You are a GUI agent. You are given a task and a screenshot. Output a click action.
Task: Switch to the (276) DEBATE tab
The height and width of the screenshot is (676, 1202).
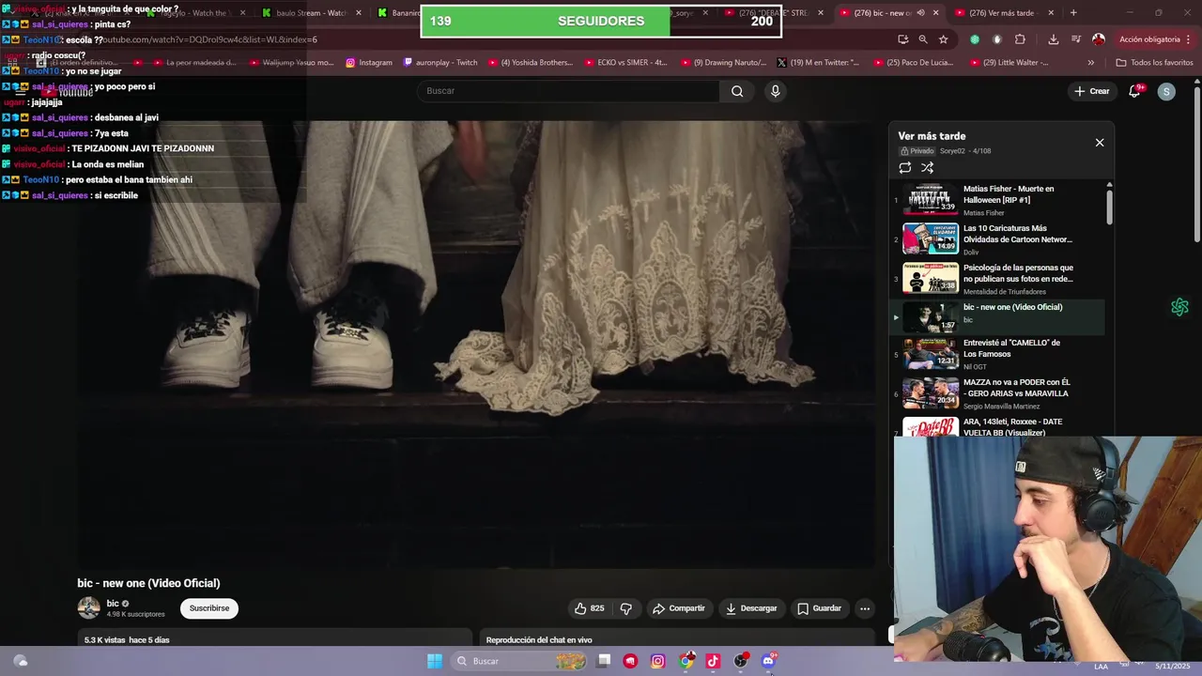(x=772, y=13)
